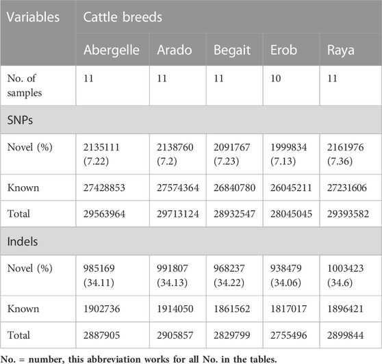This screenshot has height=364, width=382.
Task: Select the Cattle breeds header cell
Action: [x=123, y=17]
